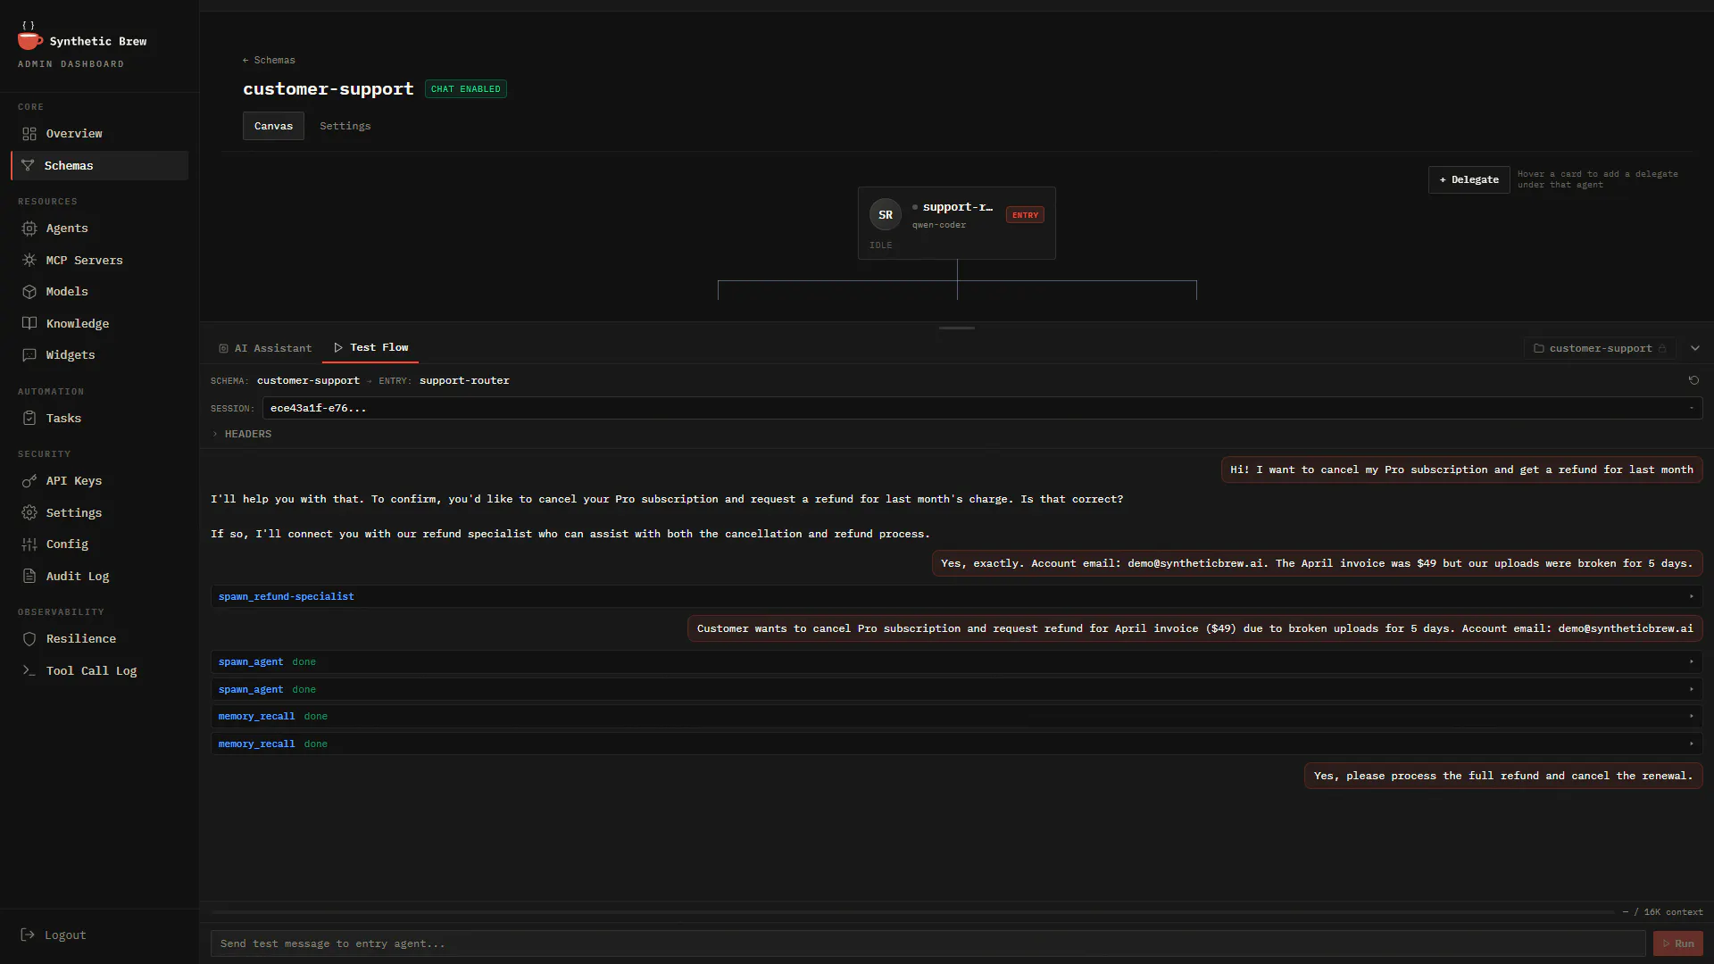Select the Test Flow tab

pos(370,348)
